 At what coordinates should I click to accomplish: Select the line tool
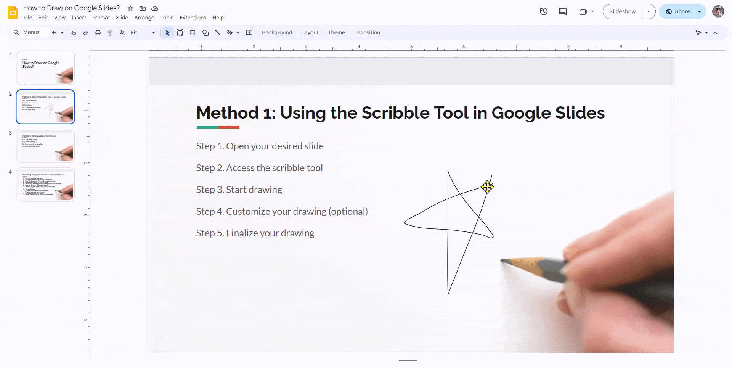pos(218,32)
